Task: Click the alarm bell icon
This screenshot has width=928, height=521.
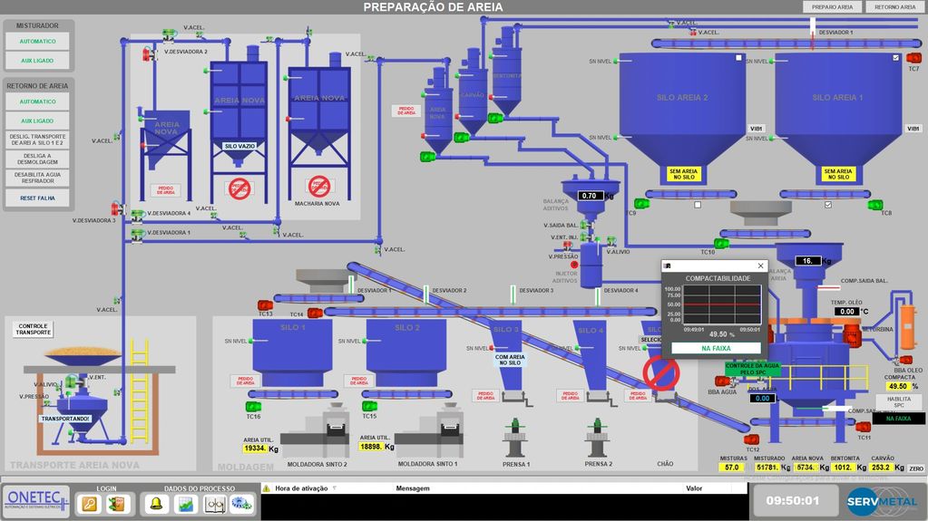Action: (x=156, y=504)
